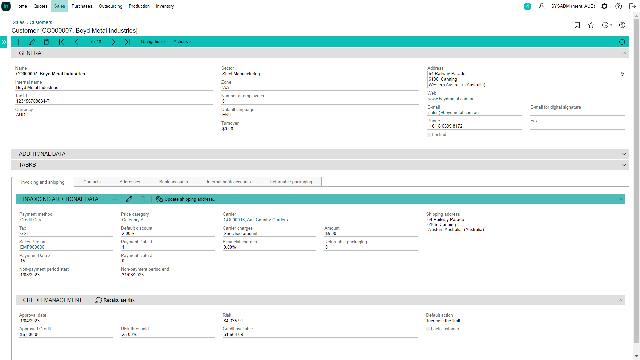Open the www.boydmetal.com.au web link
This screenshot has height=360, width=640.
pos(451,99)
